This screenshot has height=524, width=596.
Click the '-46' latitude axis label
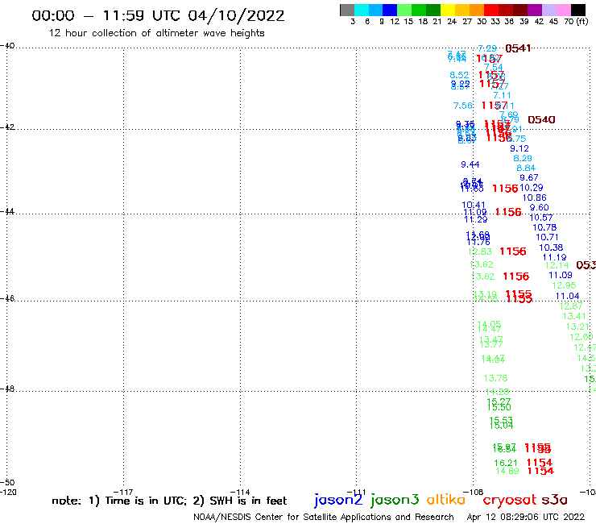[x=8, y=298]
